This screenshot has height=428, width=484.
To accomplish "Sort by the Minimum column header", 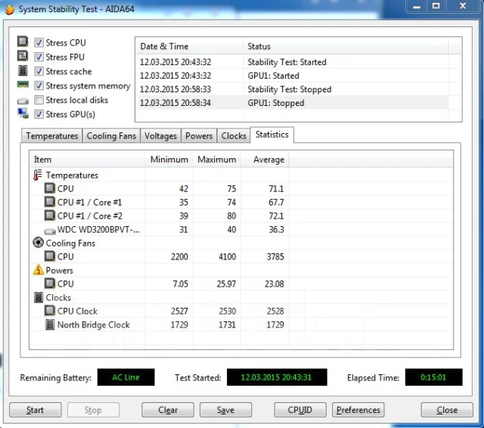I will pos(169,160).
